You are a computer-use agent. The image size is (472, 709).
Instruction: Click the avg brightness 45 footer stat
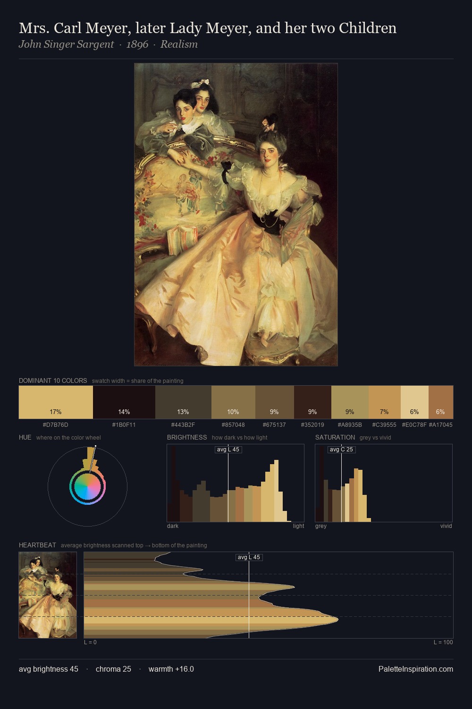49,669
